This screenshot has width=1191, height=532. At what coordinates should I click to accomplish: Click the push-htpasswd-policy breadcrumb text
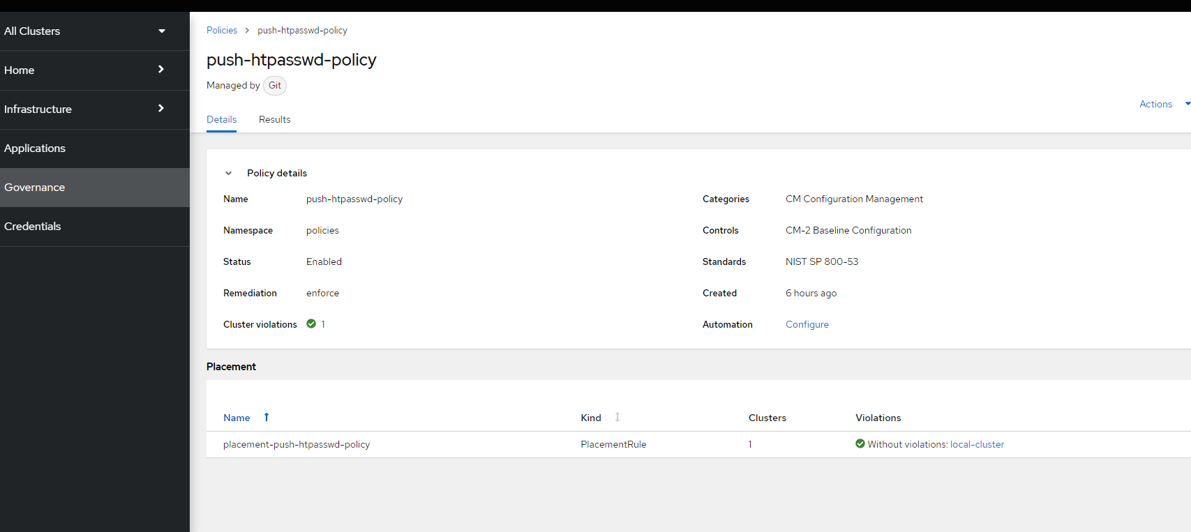point(302,30)
